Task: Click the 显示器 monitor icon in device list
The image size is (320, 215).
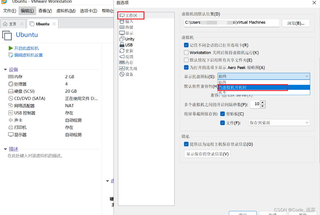Action: tap(11, 135)
